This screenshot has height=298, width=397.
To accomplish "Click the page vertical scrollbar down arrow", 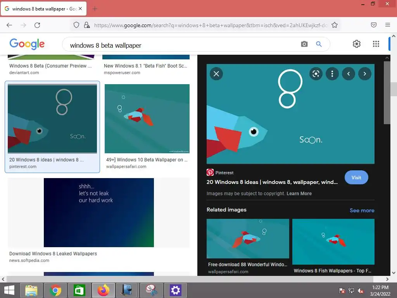I will click(x=394, y=273).
